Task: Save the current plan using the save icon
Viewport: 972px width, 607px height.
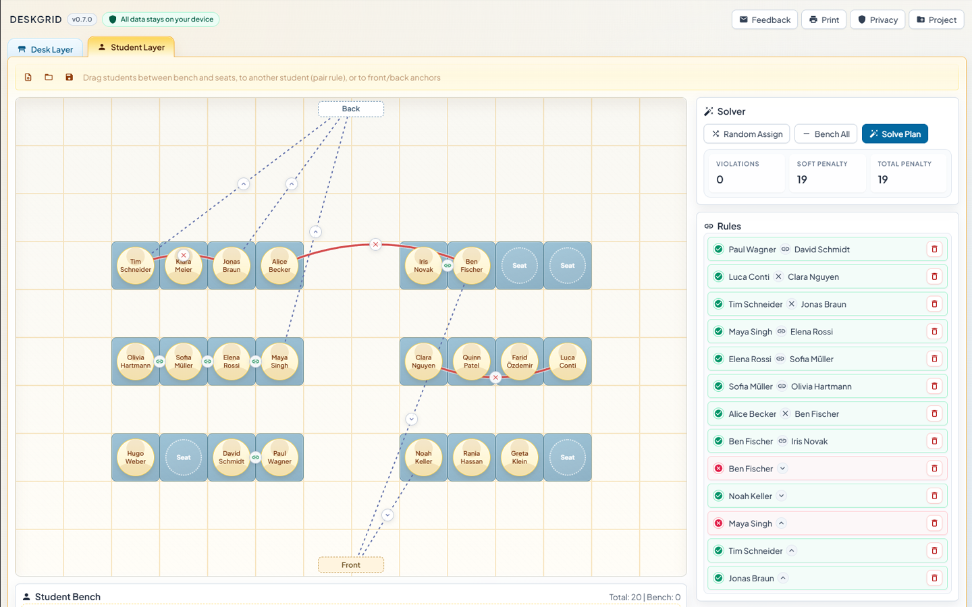Action: [x=69, y=77]
